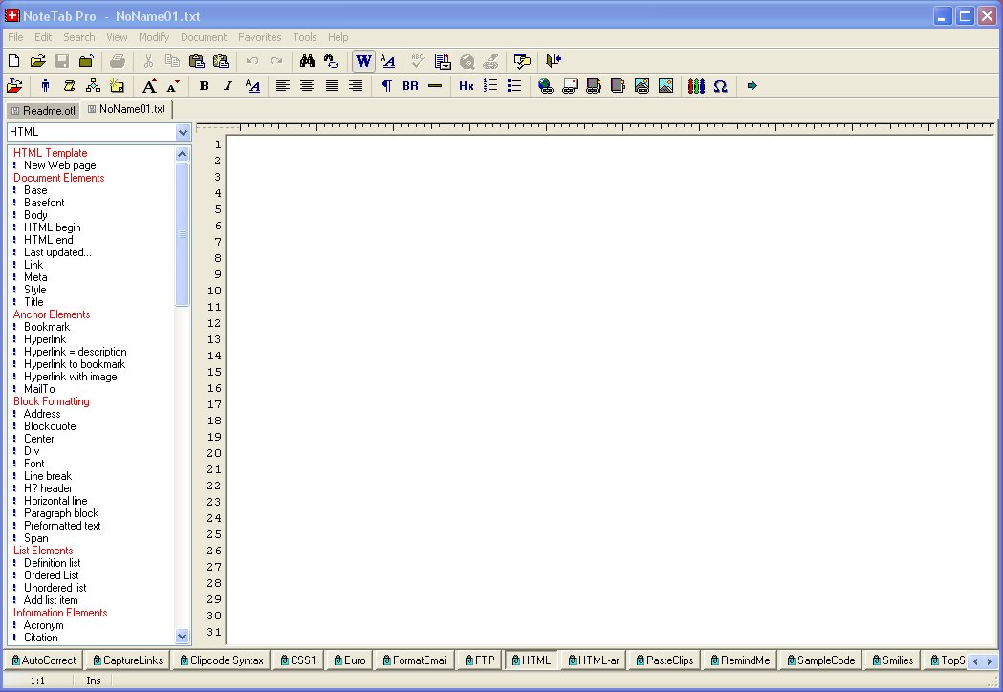The width and height of the screenshot is (1003, 692).
Task: Open the Edit menu
Action: (x=43, y=37)
